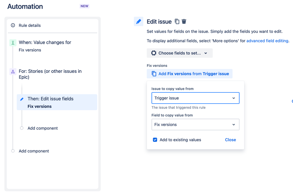Viewport: 293px width, 196px height.
Task: Click the large Edit issue pencil icon
Action: (138, 21)
